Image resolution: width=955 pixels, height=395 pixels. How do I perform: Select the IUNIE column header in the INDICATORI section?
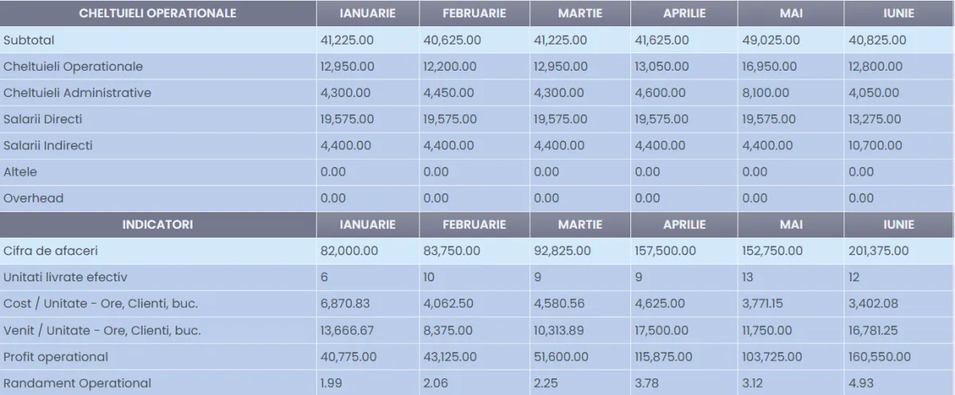(x=898, y=225)
